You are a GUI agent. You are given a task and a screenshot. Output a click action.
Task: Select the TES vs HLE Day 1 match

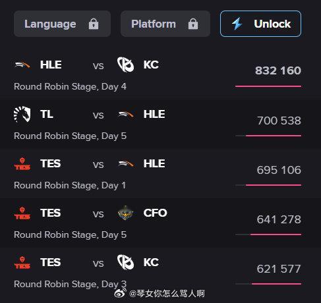click(x=158, y=173)
